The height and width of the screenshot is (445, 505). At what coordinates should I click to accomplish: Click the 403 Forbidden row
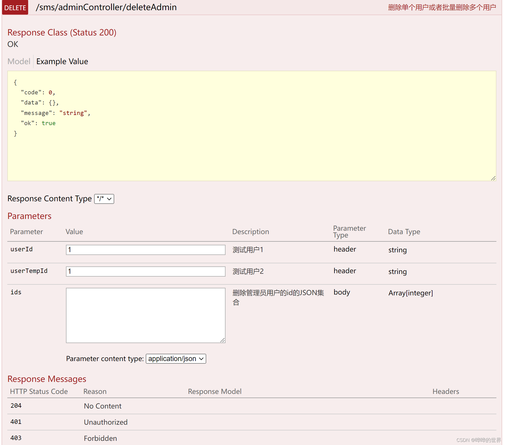[100, 438]
